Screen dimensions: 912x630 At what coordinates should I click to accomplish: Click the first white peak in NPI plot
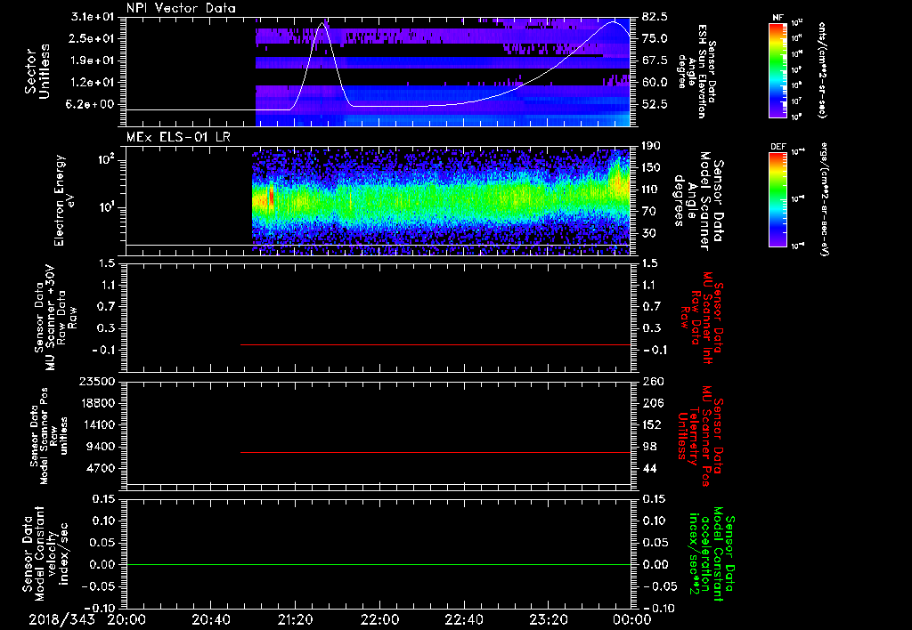[323, 24]
